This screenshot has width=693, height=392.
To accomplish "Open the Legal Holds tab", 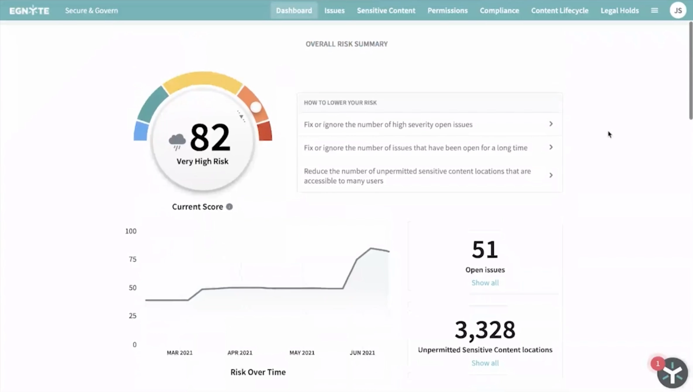I will point(619,10).
